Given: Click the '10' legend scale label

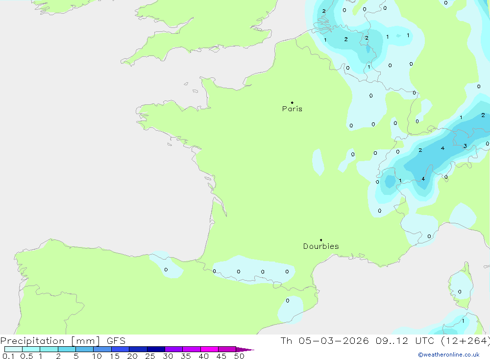Looking at the screenshot, I should [x=97, y=356].
